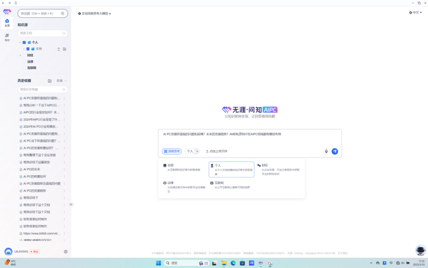Click the 新话题 new topic input field

pyautogui.click(x=43, y=13)
